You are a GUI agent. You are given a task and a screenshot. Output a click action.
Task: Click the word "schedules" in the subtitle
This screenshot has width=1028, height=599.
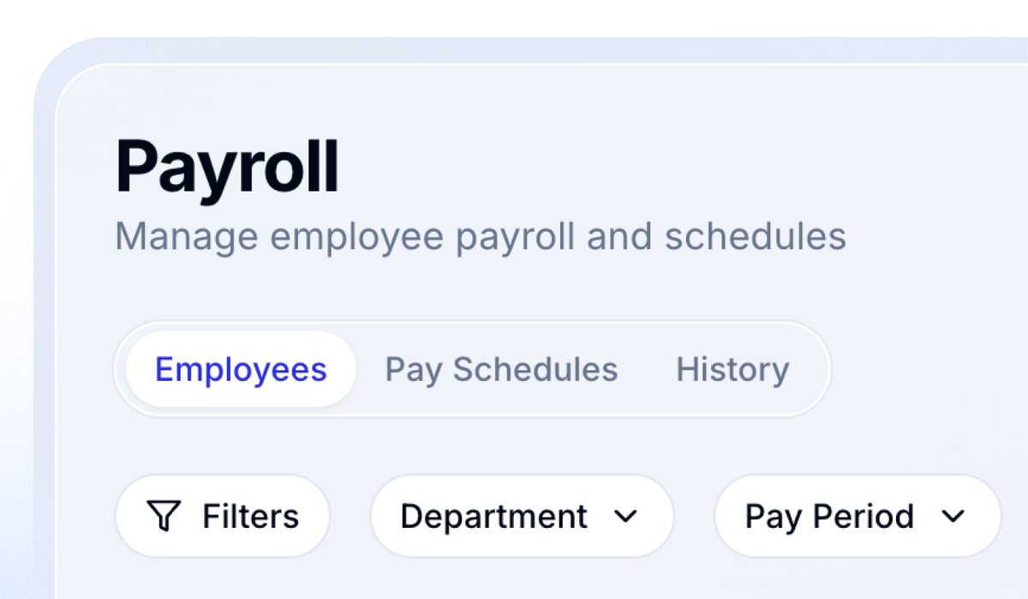pos(755,236)
